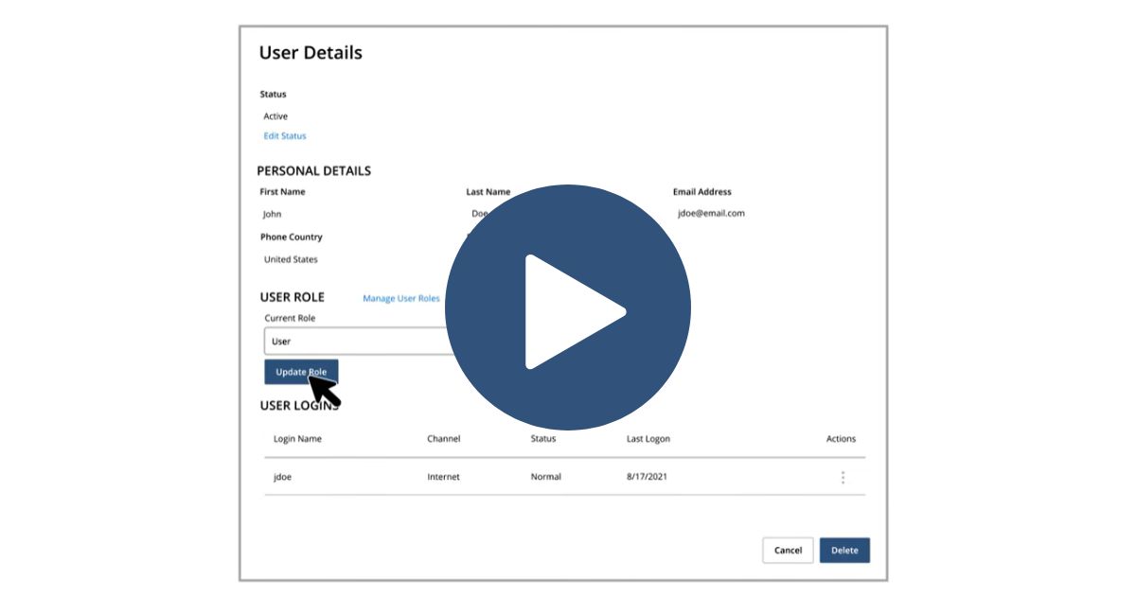Select the Internet channel cell
This screenshot has width=1136, height=615.
pos(443,477)
